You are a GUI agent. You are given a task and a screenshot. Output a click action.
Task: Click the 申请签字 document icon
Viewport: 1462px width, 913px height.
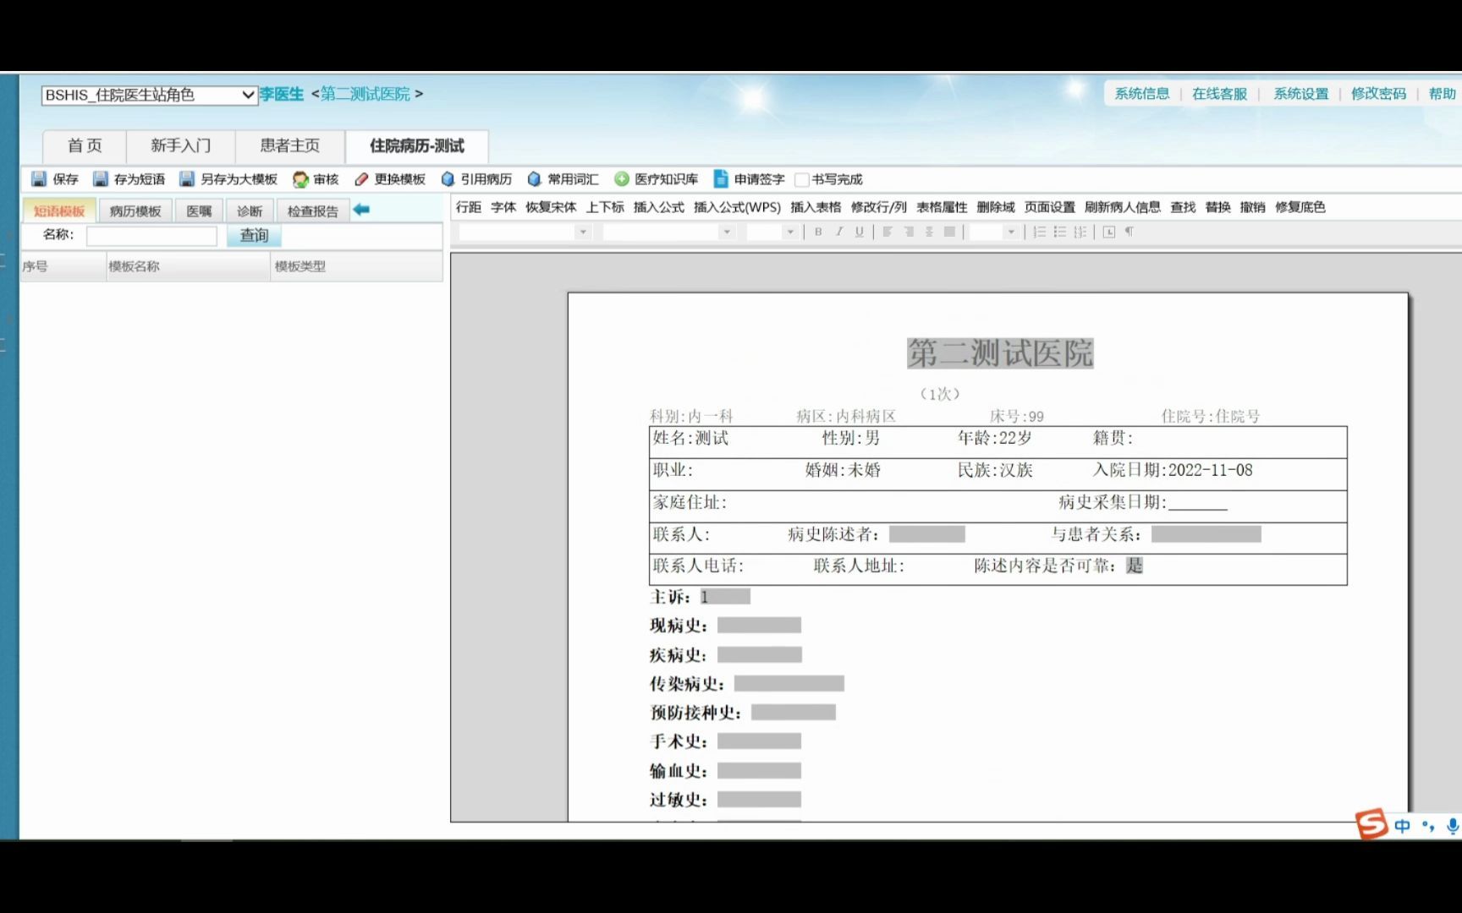click(721, 179)
